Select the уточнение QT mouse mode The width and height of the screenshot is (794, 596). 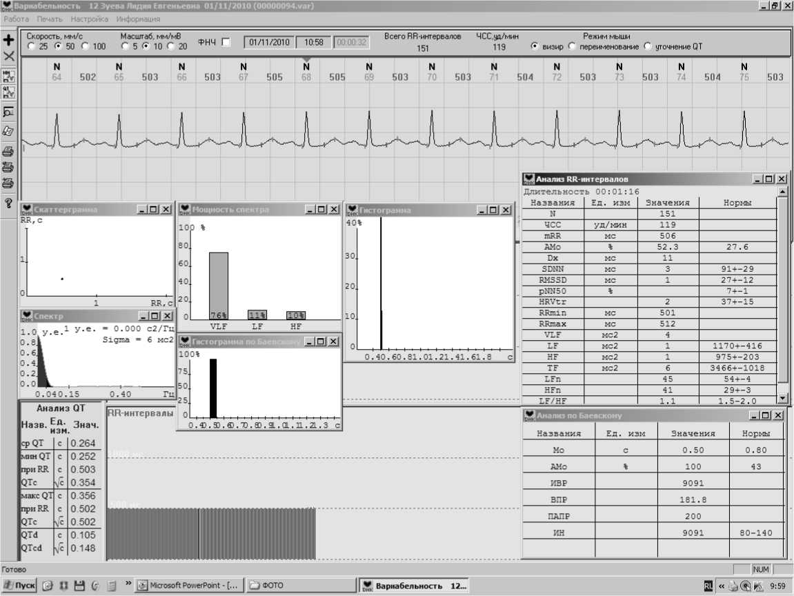648,46
